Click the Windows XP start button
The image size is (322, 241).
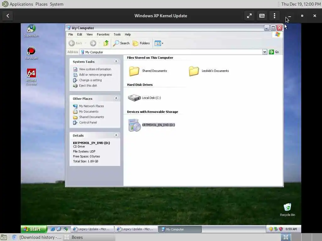[34, 229]
